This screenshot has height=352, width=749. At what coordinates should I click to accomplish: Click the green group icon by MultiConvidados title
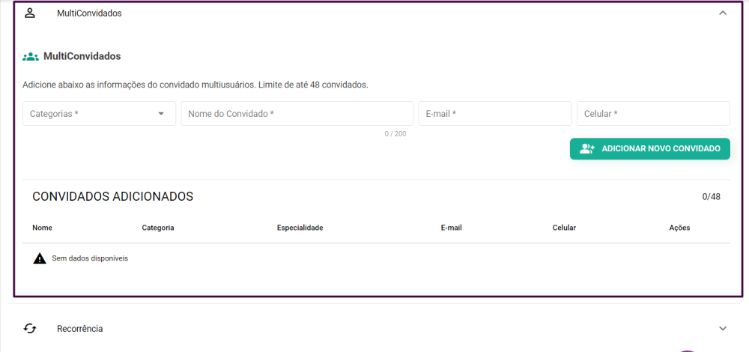pyautogui.click(x=31, y=57)
